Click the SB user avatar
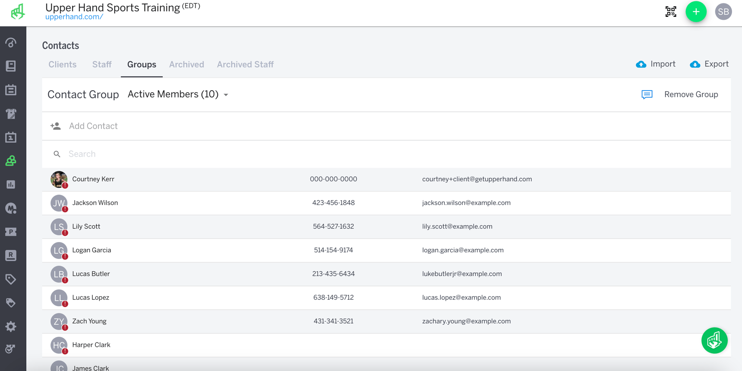Viewport: 742px width, 371px height. pos(723,12)
